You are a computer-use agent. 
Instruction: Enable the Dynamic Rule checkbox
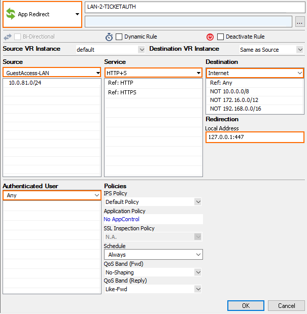coord(119,37)
